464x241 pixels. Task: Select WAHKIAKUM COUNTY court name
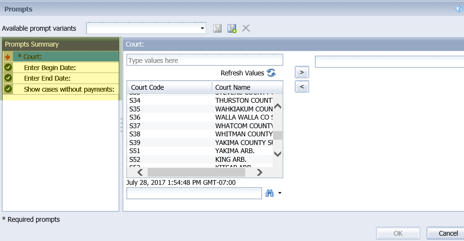click(244, 109)
